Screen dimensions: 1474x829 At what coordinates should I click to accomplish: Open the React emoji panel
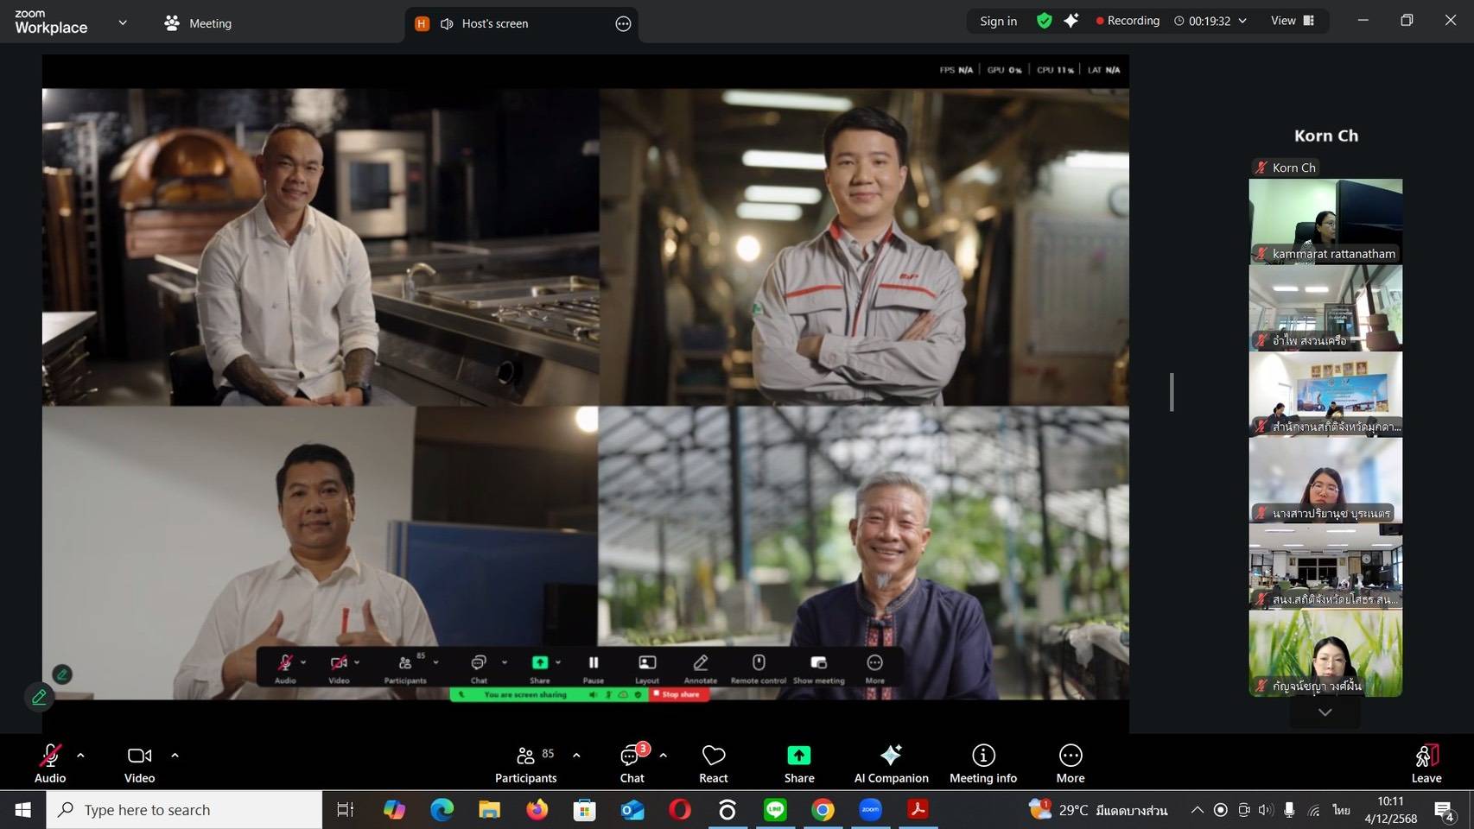point(713,763)
